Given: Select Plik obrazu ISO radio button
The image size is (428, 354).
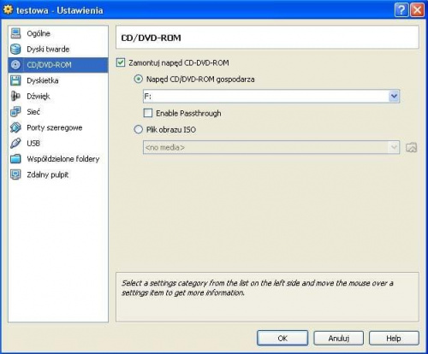Looking at the screenshot, I should tap(139, 129).
